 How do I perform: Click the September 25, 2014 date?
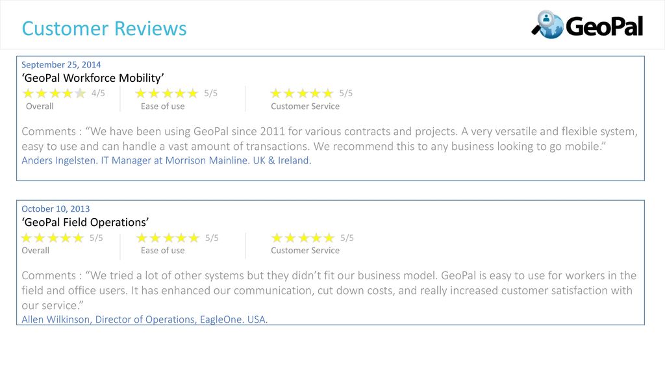[61, 64]
